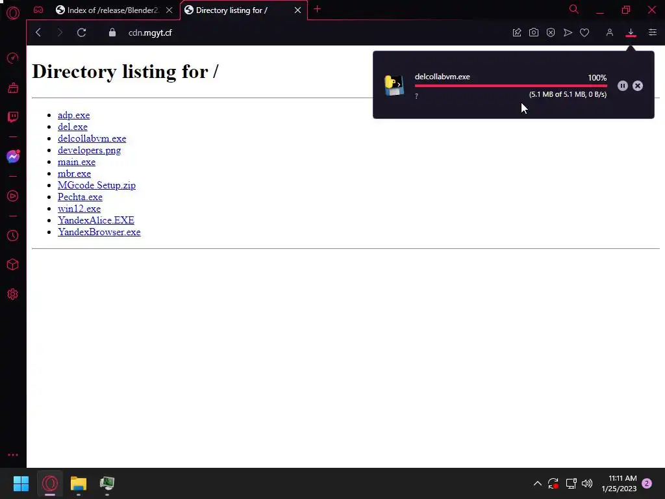Open the delcollabvm.exe link in listing
Image resolution: width=665 pixels, height=499 pixels.
point(92,138)
